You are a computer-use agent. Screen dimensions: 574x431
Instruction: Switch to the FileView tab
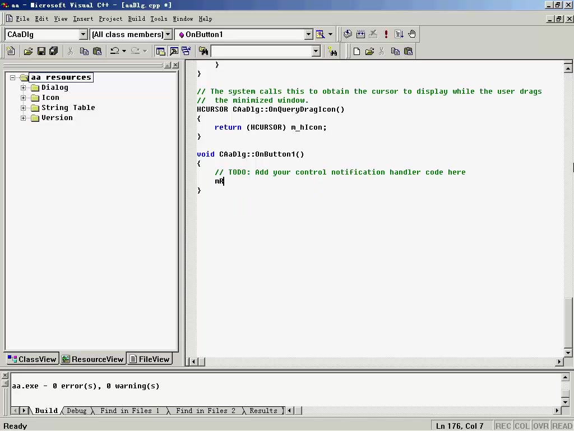pos(150,359)
